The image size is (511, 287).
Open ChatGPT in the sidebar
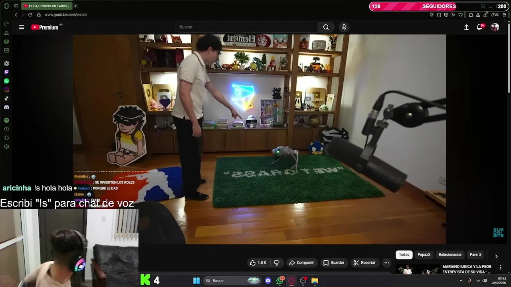[6, 63]
